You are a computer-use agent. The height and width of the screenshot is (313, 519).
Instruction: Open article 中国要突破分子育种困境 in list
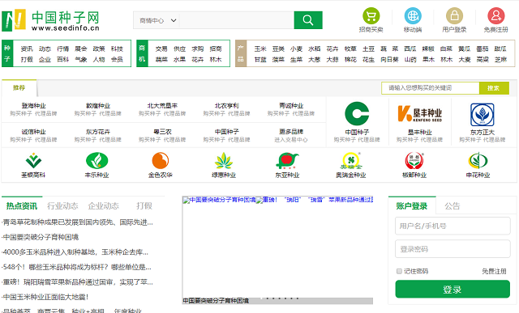pos(41,237)
